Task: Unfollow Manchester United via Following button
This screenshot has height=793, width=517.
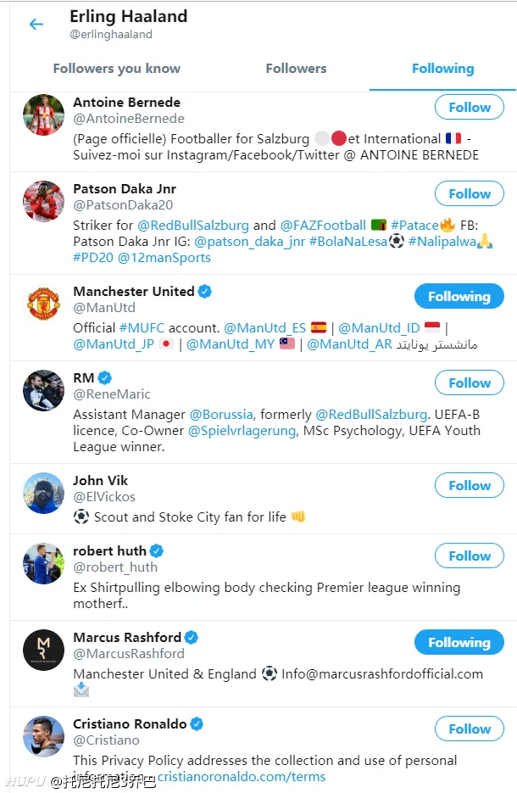Action: click(459, 296)
